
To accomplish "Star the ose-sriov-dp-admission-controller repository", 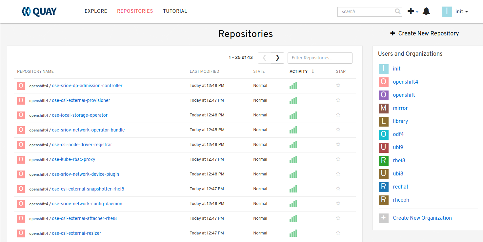I will [x=338, y=85].
